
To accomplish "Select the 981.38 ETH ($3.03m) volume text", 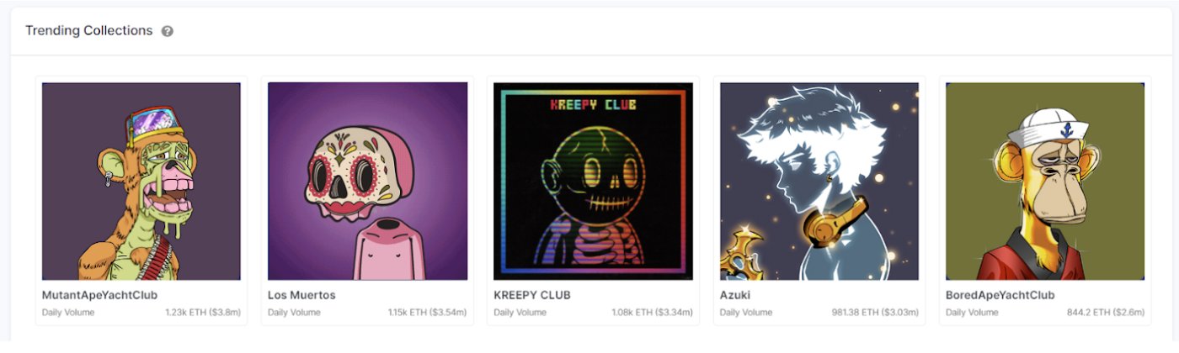I will click(875, 313).
